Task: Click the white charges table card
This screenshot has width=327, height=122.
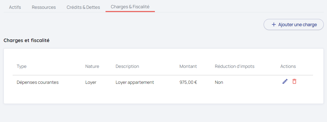Action: tap(164, 96)
